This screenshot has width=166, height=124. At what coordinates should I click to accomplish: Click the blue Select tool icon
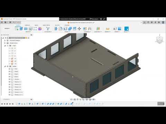pos(126,29)
